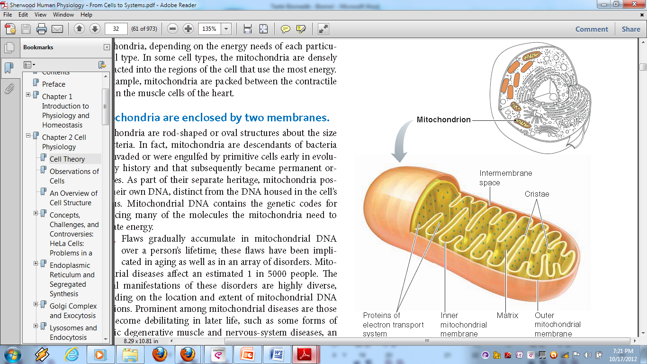Collapse the Bookmarks panel with the arrow button
Screen dimensions: 647x364
tap(107, 47)
